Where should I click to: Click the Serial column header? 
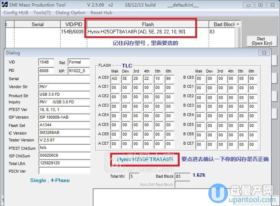click(37, 24)
